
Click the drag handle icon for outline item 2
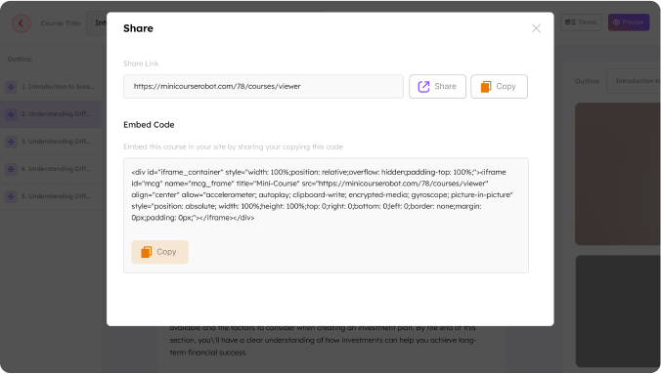click(x=11, y=114)
